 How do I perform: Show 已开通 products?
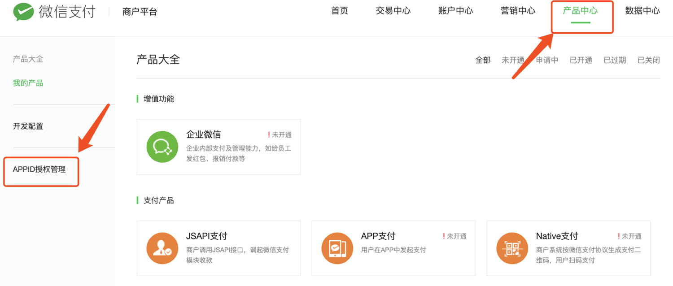coord(581,60)
